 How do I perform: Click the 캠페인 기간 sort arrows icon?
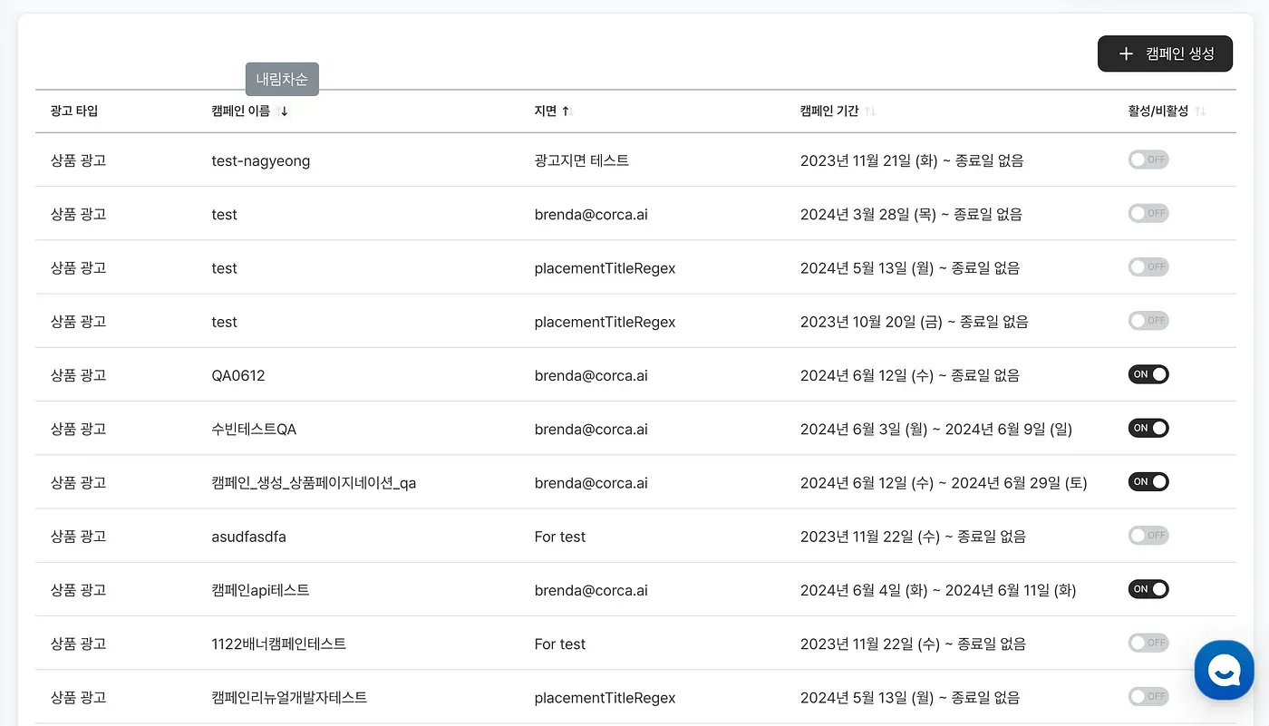pos(869,111)
